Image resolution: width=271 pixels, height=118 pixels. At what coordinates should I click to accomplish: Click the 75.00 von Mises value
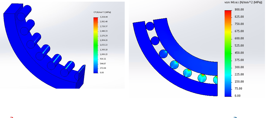coord(238,89)
